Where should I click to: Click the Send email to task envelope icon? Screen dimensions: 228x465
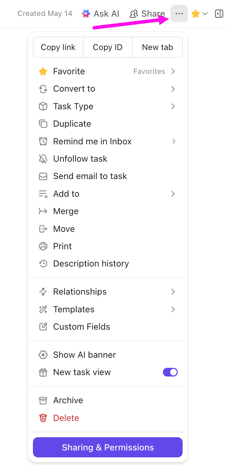[43, 176]
